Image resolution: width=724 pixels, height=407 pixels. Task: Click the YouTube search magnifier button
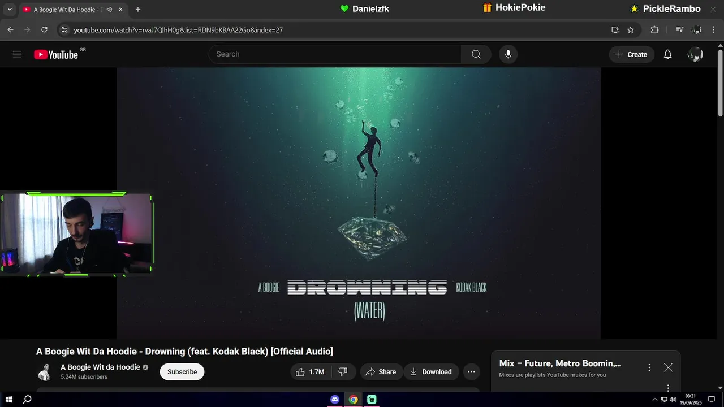pos(476,54)
